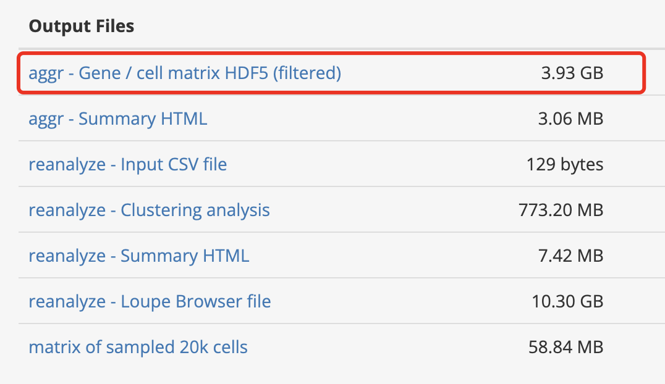This screenshot has height=384, width=665.
Task: Click the 3.06 MB file size value
Action: [x=570, y=119]
